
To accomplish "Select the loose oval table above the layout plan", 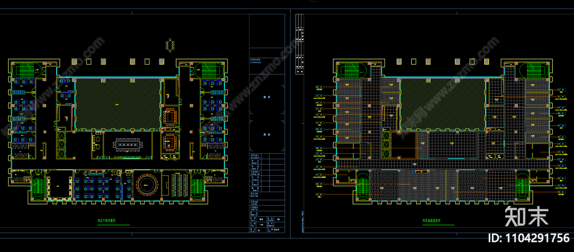I will (x=170, y=45).
